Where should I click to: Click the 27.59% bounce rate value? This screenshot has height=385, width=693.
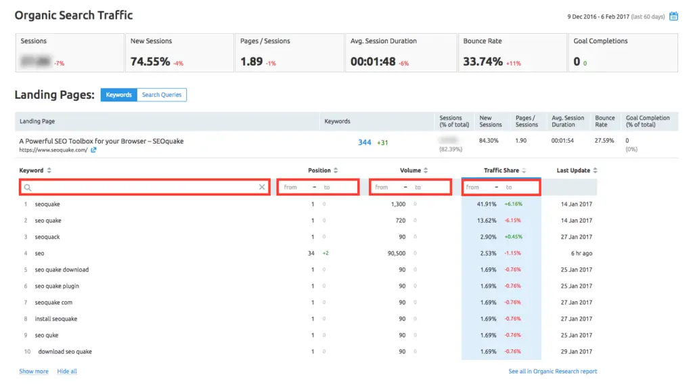pos(604,141)
